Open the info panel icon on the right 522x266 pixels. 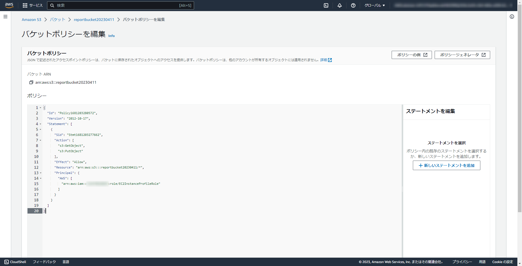click(x=512, y=17)
